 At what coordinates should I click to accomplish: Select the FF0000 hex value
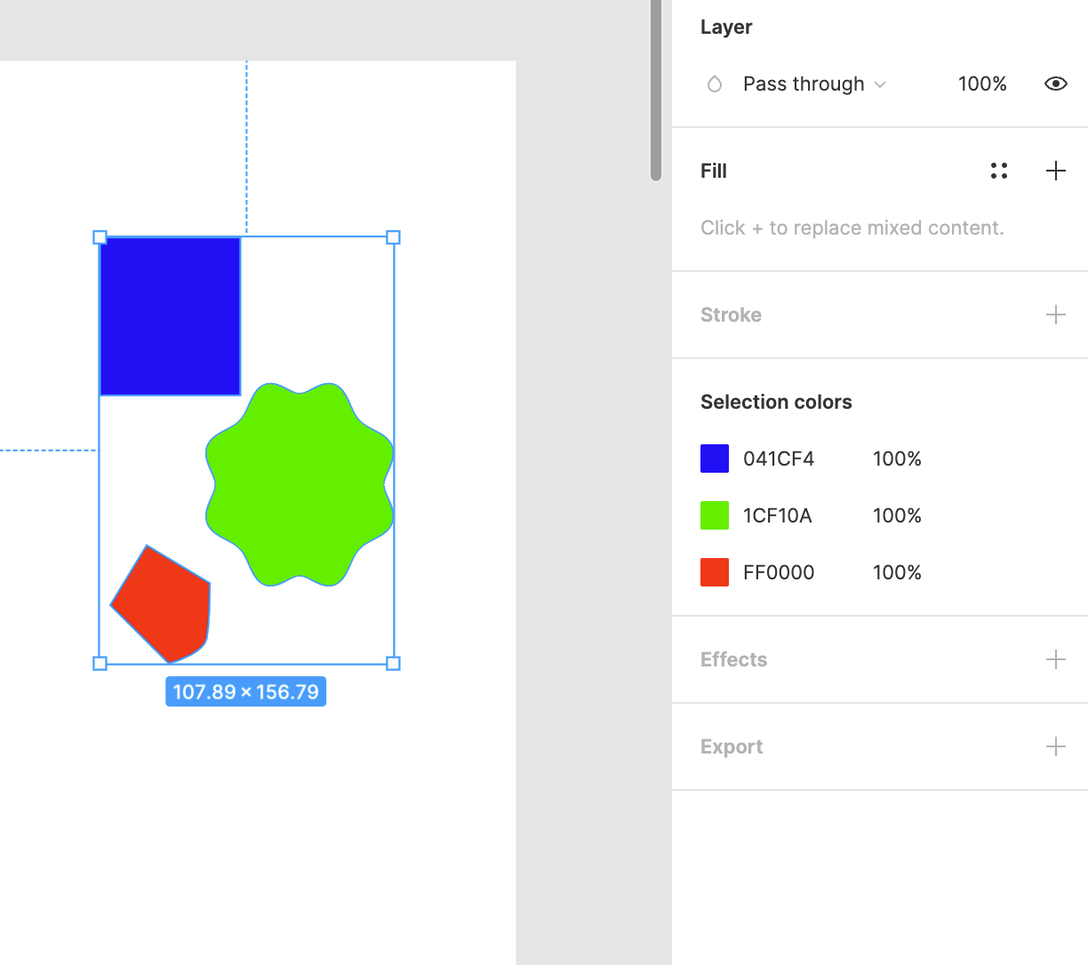click(x=779, y=572)
